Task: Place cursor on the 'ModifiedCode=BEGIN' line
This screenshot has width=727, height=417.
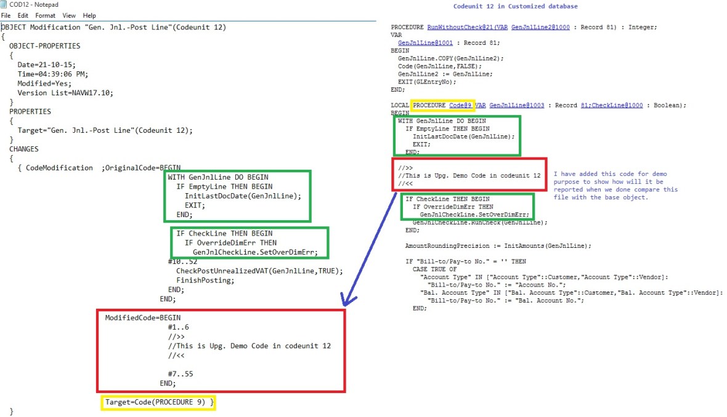Action: tap(142, 318)
